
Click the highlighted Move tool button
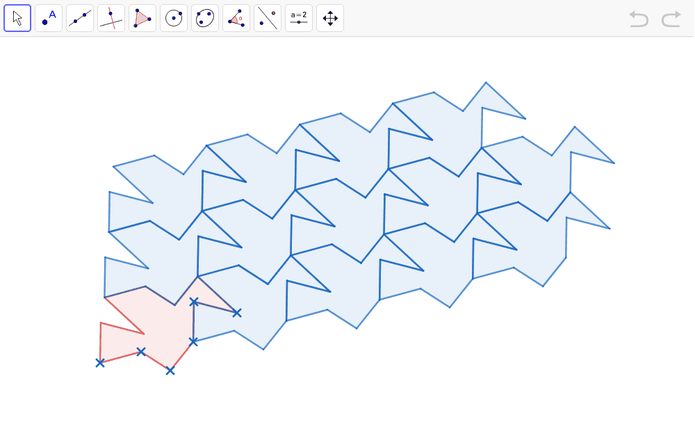(x=17, y=17)
